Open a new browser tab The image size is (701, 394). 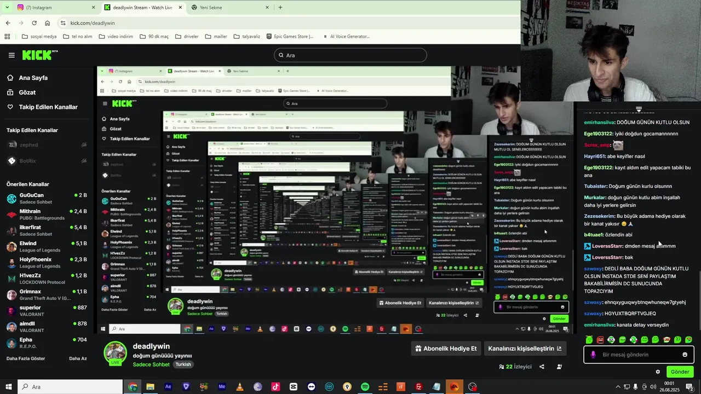[280, 8]
